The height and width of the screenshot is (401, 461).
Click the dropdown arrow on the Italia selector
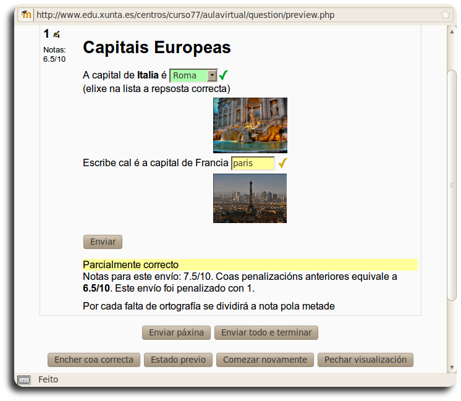click(x=213, y=75)
